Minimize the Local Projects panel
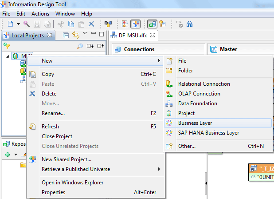 [x=94, y=33]
